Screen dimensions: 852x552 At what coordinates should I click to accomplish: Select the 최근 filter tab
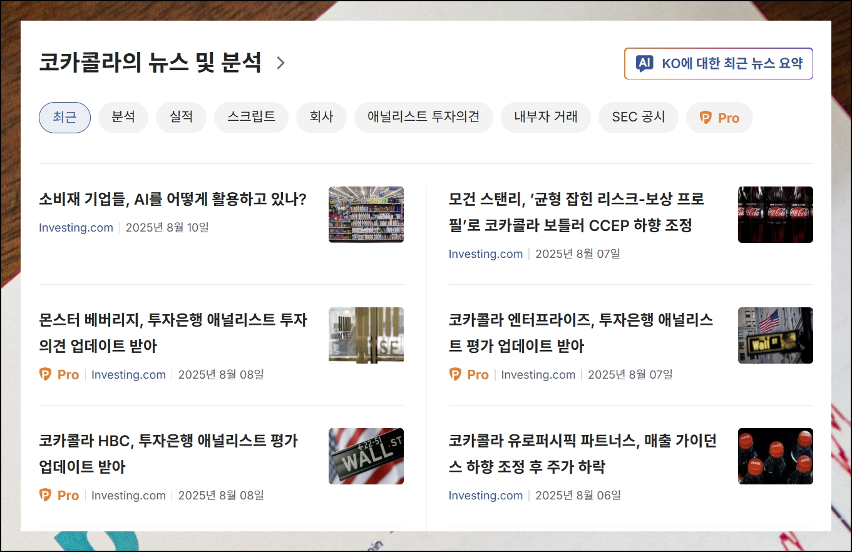64,118
